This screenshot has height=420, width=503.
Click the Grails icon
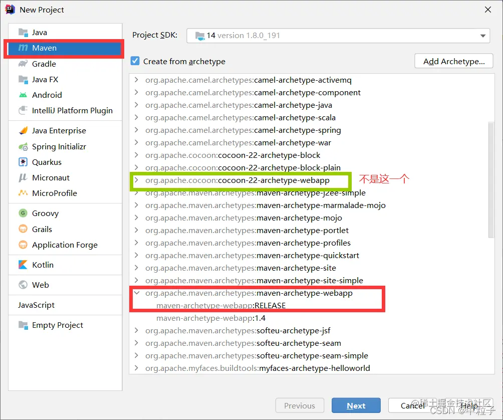(23, 229)
